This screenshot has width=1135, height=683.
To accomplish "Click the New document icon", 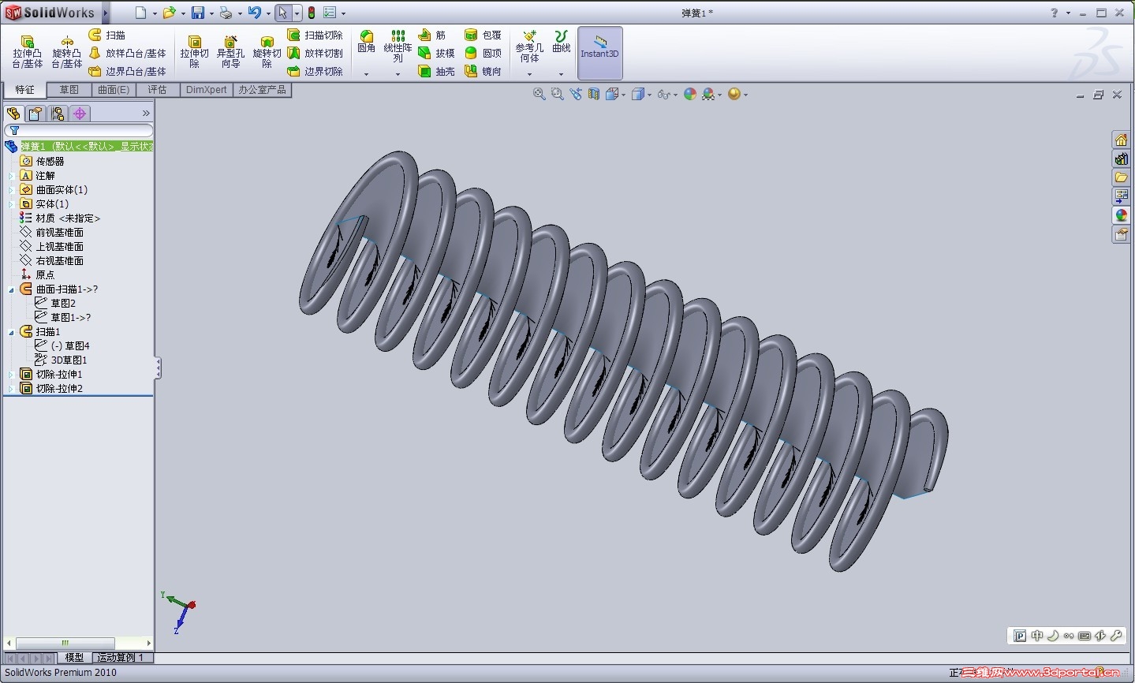I will pos(140,13).
